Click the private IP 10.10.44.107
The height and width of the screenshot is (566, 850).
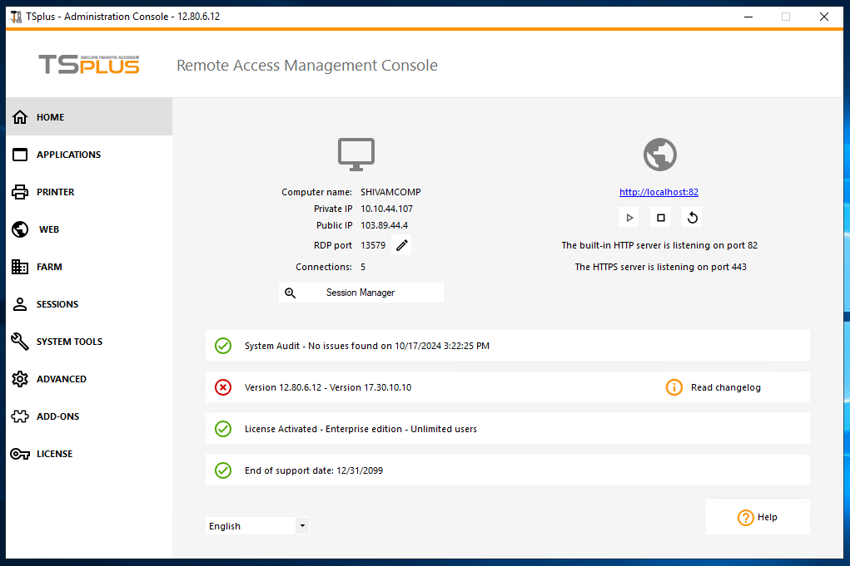pyautogui.click(x=386, y=209)
